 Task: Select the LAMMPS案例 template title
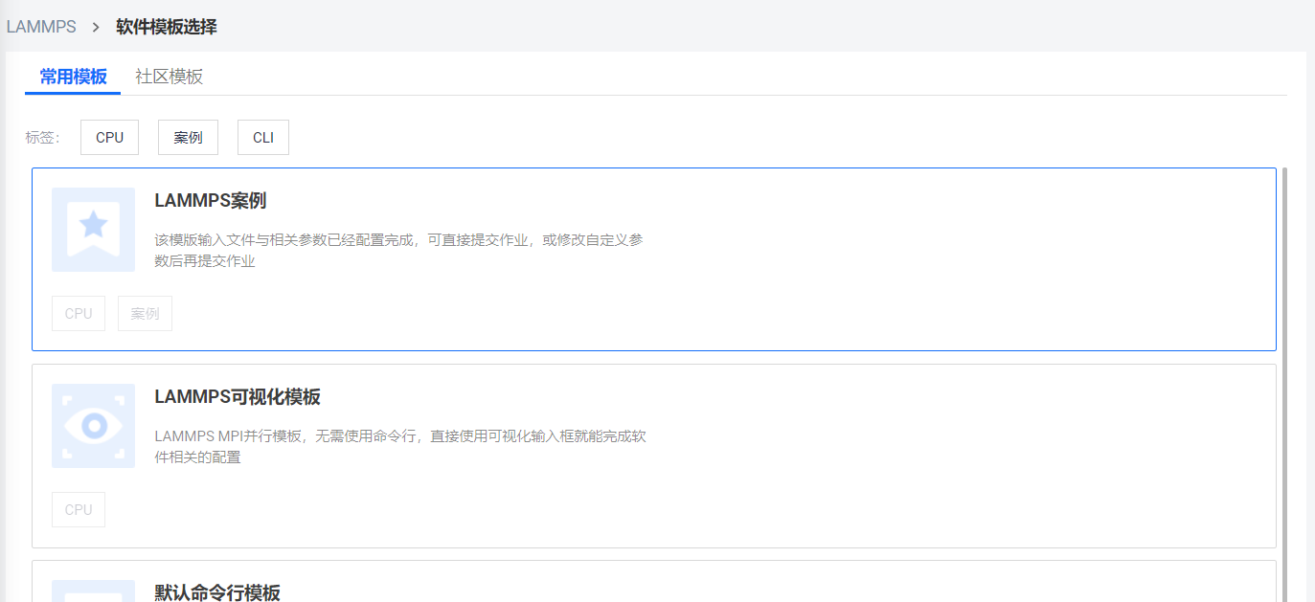click(210, 201)
